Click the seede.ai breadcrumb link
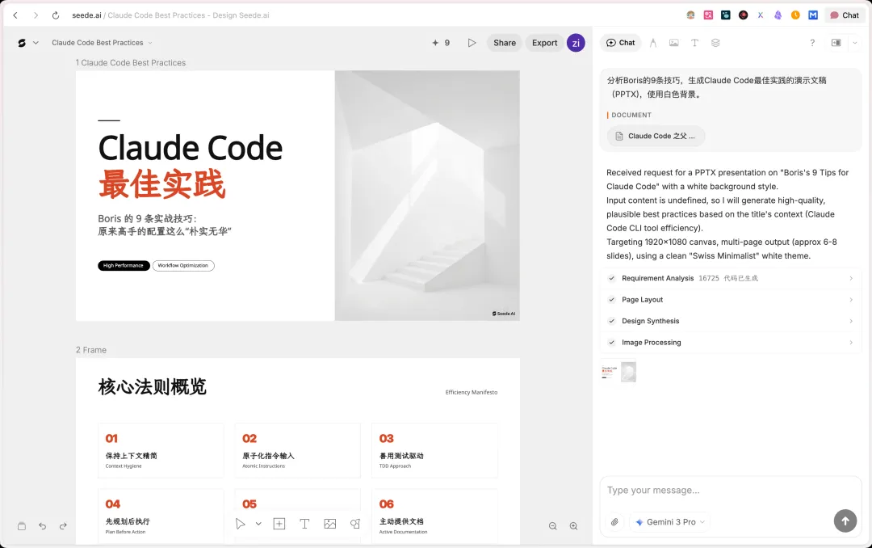The height and width of the screenshot is (548, 872). [86, 15]
